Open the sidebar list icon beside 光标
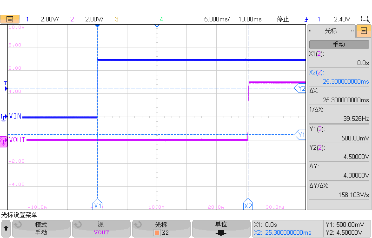372x238 pixels. coord(364,31)
